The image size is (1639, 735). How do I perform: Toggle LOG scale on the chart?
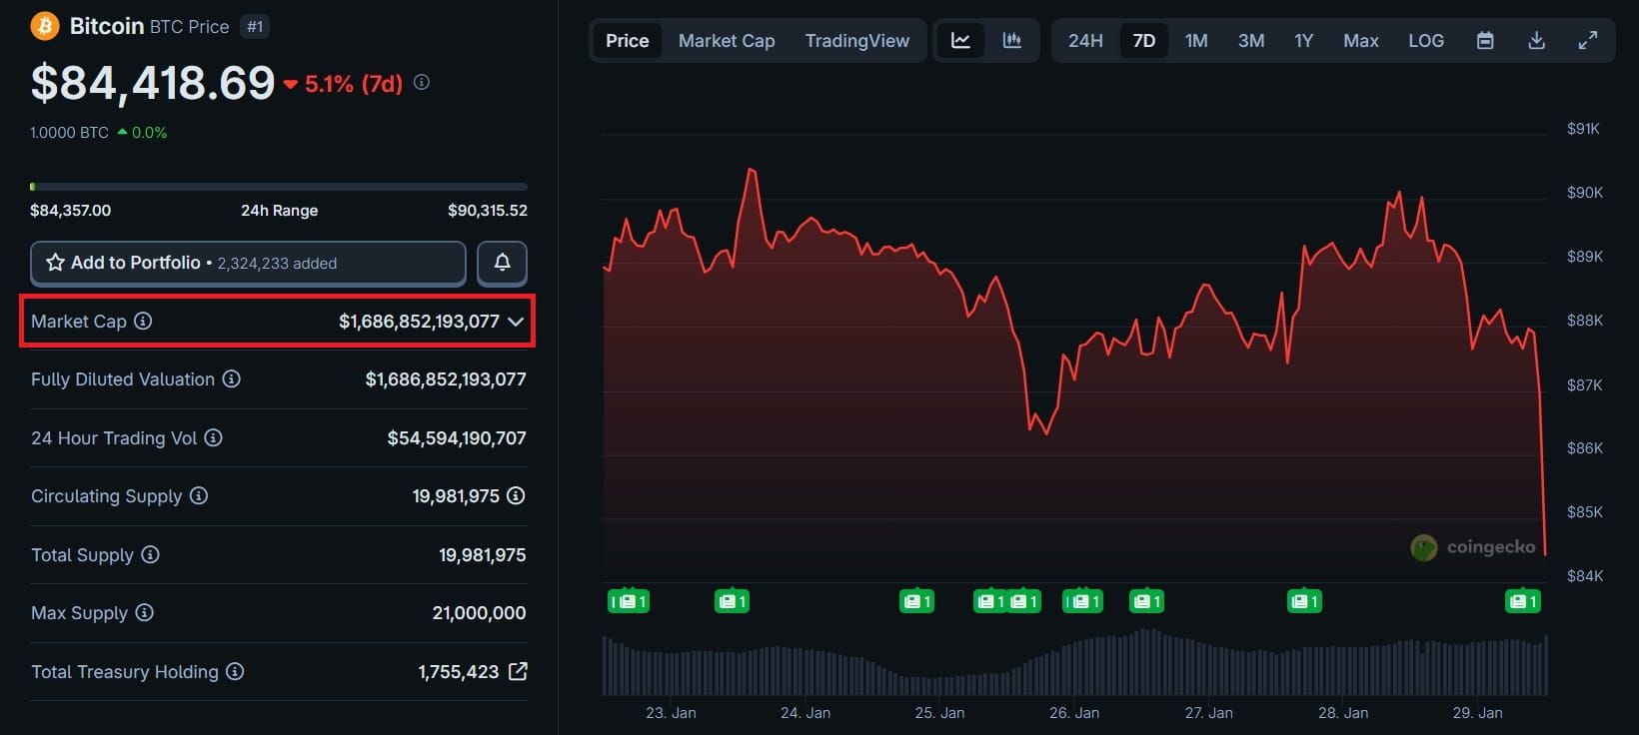coord(1425,41)
